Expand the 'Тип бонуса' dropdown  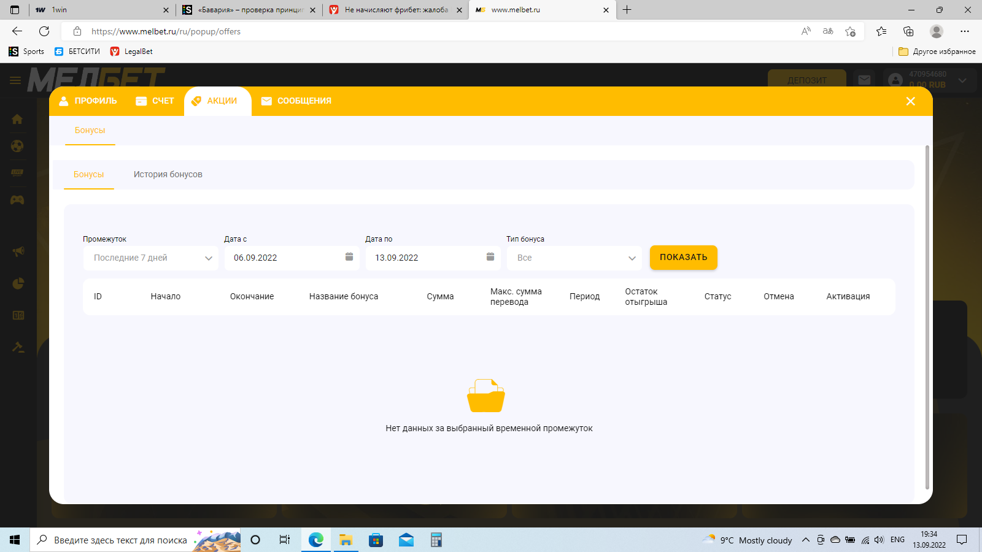574,258
